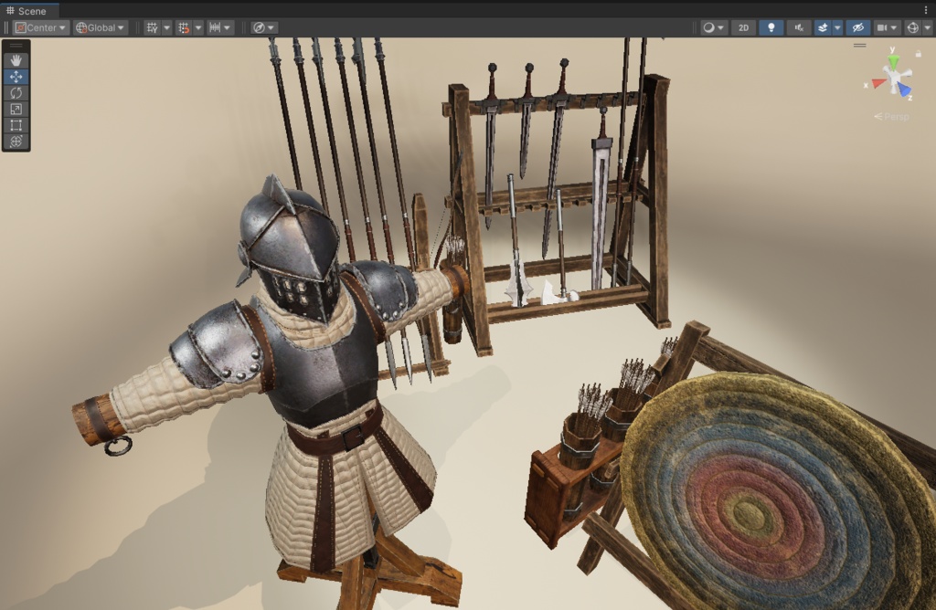Click orientation overlay grip handle

(859, 46)
